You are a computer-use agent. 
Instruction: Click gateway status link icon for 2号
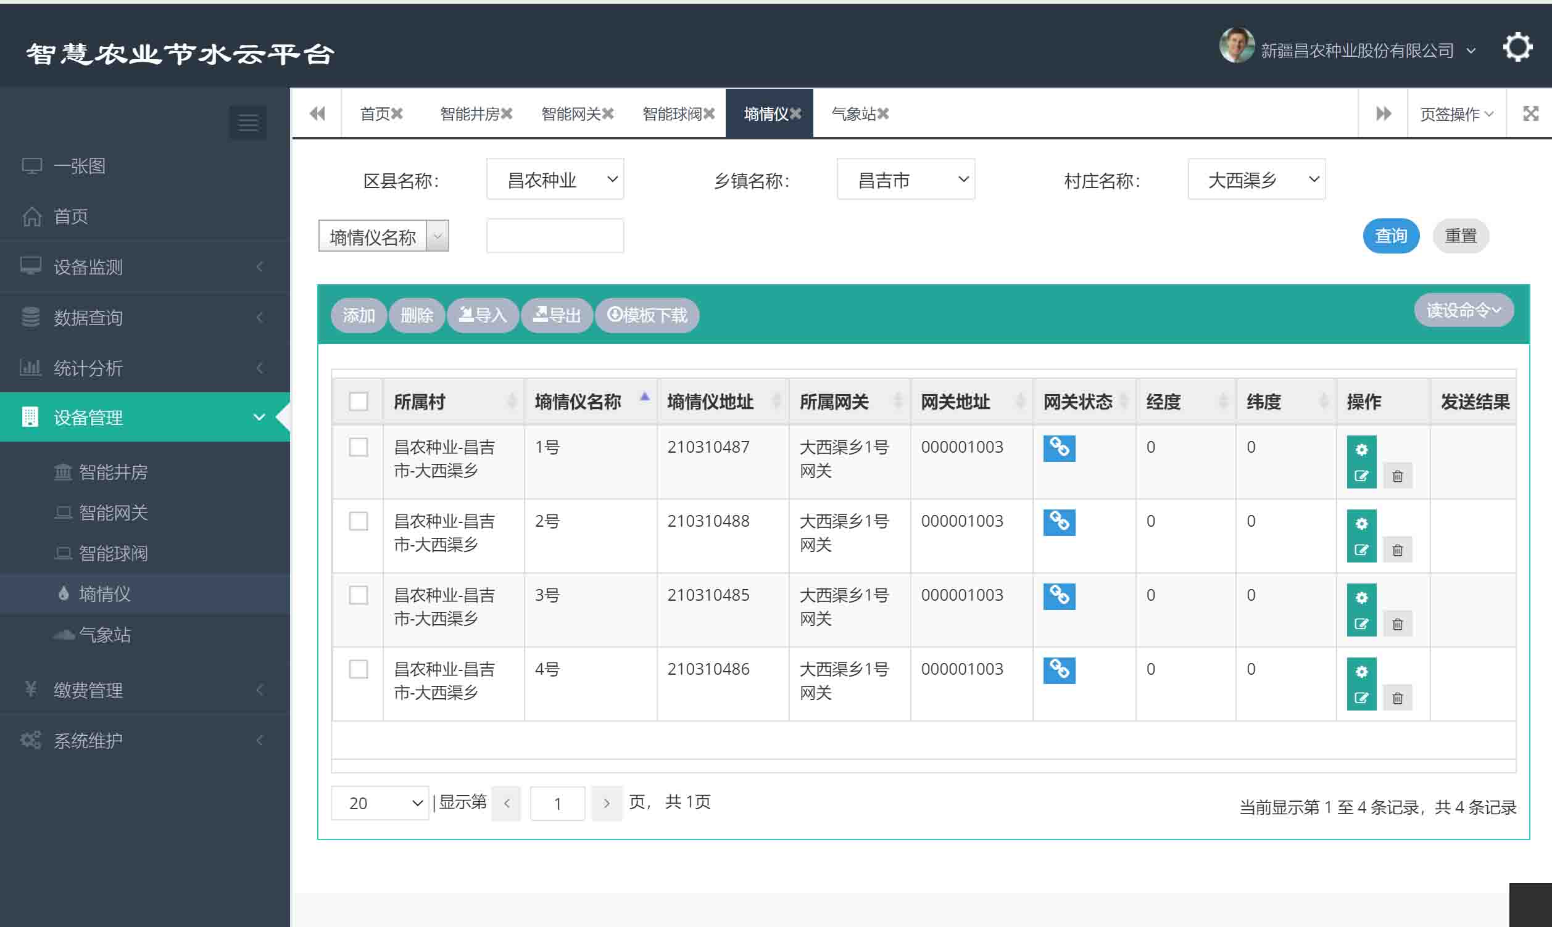coord(1059,522)
